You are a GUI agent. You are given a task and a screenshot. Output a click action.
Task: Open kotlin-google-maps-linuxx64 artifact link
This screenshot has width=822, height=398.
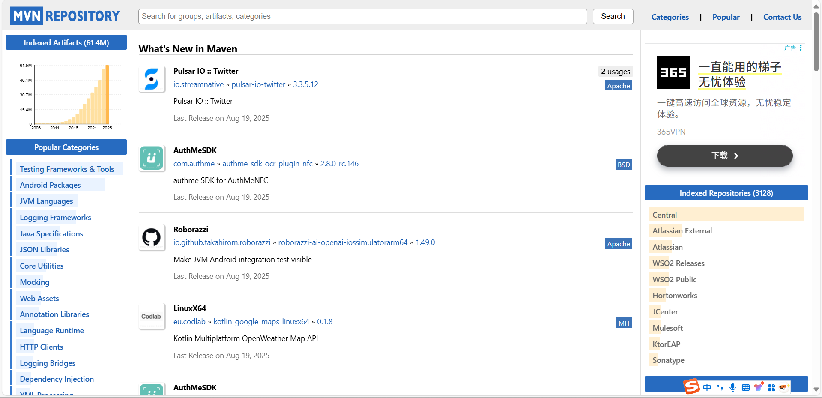pyautogui.click(x=261, y=321)
